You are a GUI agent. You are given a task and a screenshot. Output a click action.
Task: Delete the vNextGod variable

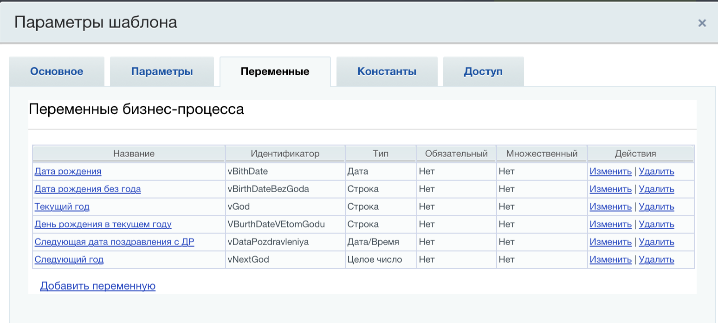[656, 259]
